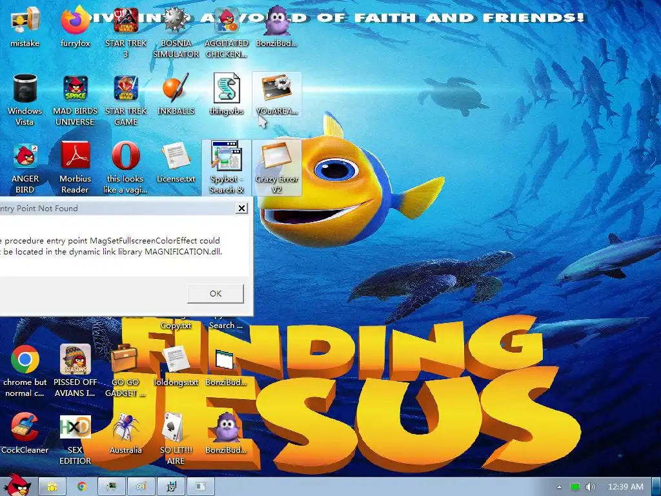Open the Australia spider solitaire icon

(x=126, y=433)
